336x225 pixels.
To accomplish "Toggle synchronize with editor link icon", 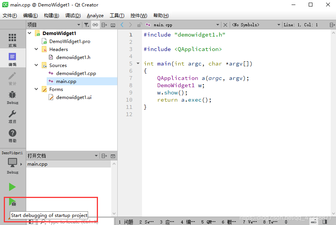I will (x=95, y=25).
